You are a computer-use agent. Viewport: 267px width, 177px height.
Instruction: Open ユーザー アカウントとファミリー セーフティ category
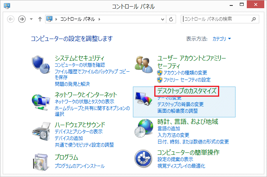pyautogui.click(x=192, y=62)
